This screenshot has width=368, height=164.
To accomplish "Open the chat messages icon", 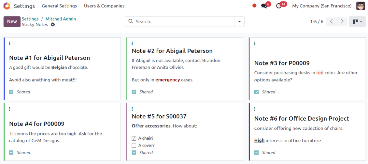I will pyautogui.click(x=264, y=6).
